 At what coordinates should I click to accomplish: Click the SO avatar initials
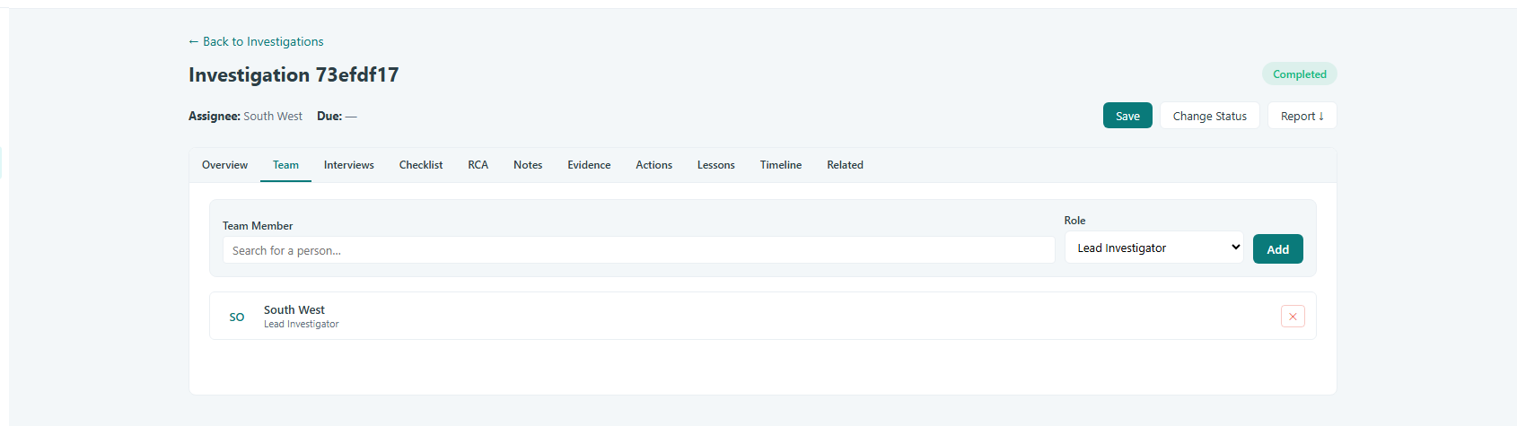pos(237,317)
